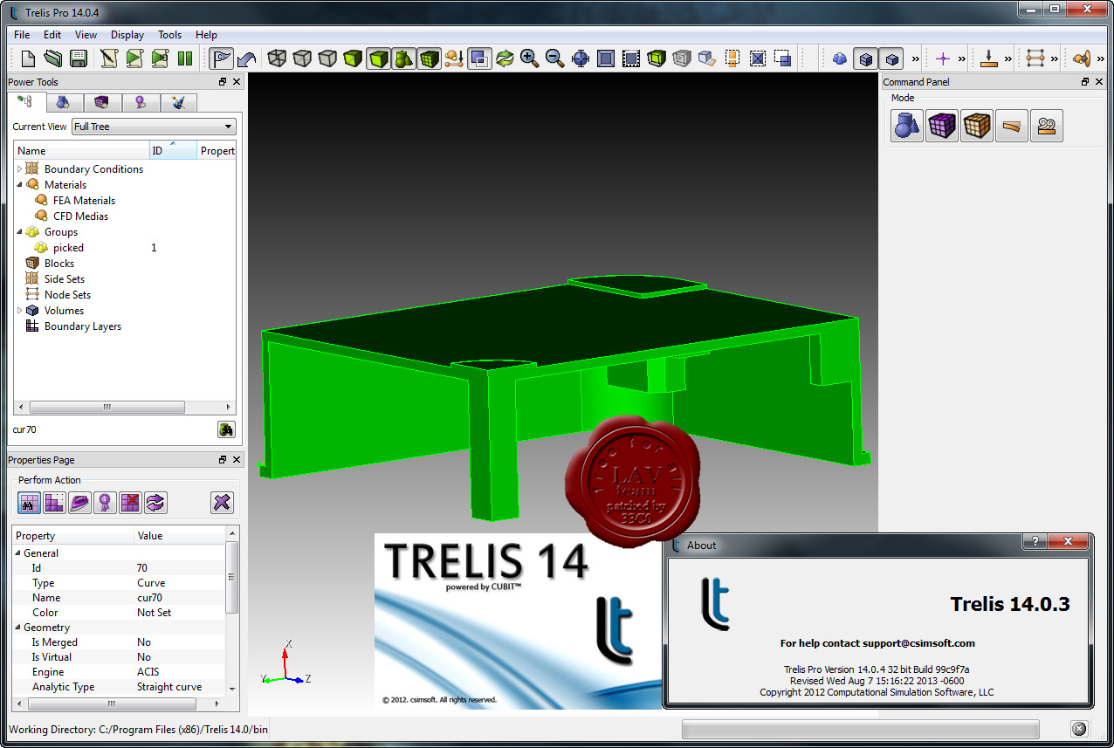This screenshot has height=748, width=1114.
Task: Open a file using the green folder icon
Action: coord(53,58)
